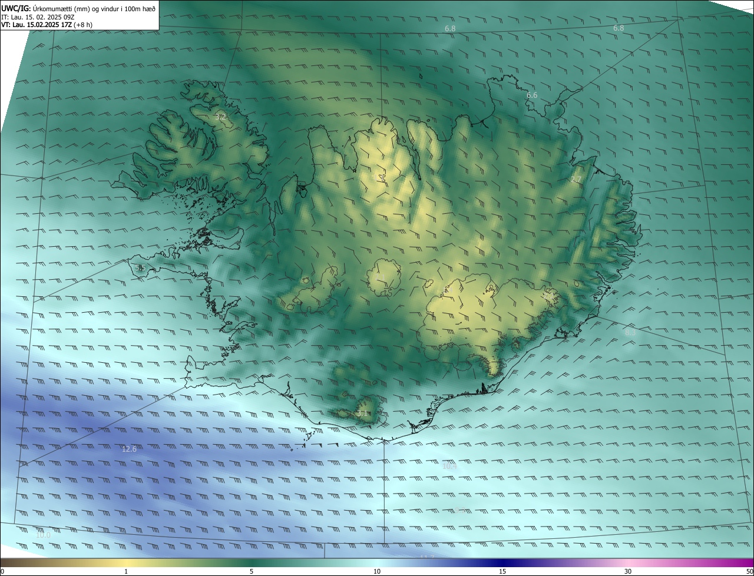Screen dimensions: 754x576
Task: Click the 12.6 value label in the blue band
Action: tap(129, 449)
